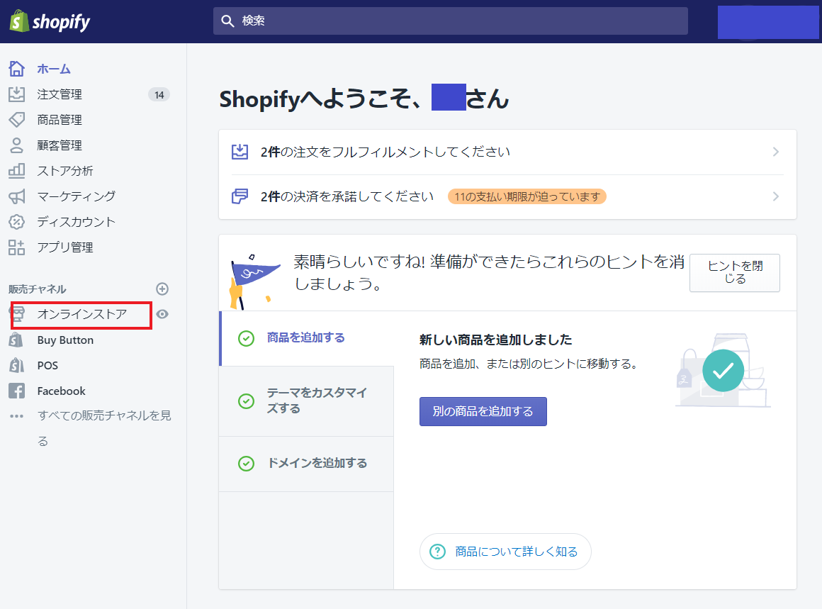The height and width of the screenshot is (609, 822).
Task: Open すべての販売チャネルを見る link
Action: [x=104, y=428]
